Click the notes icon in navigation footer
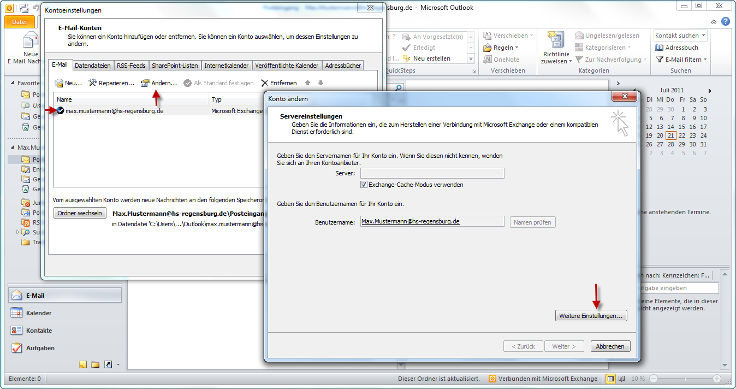This screenshot has height=389, width=736. [x=83, y=364]
